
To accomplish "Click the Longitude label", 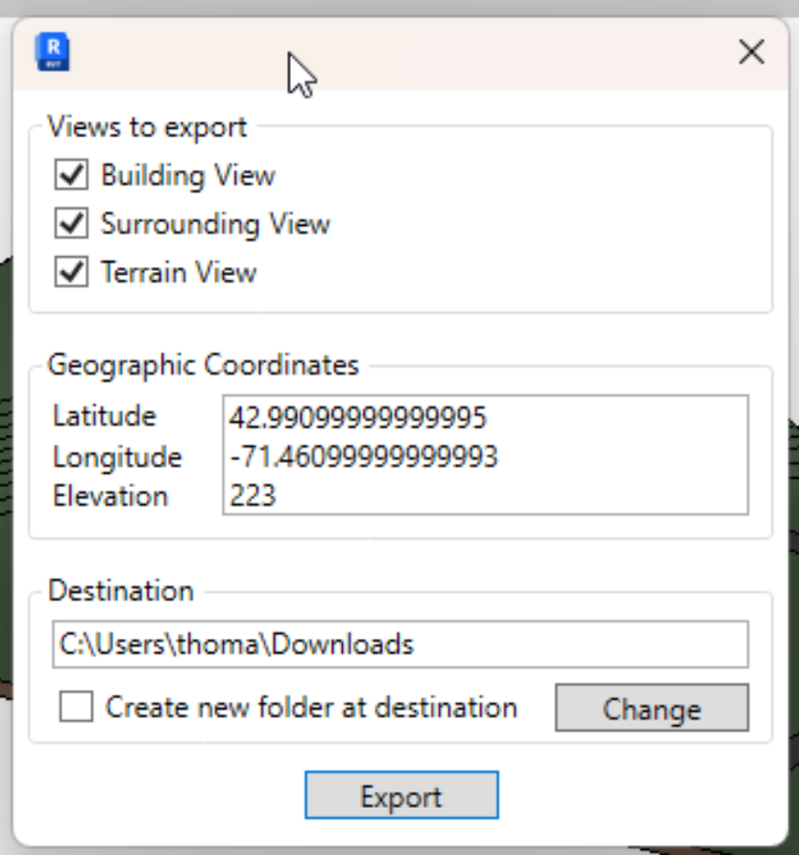I will tap(117, 456).
